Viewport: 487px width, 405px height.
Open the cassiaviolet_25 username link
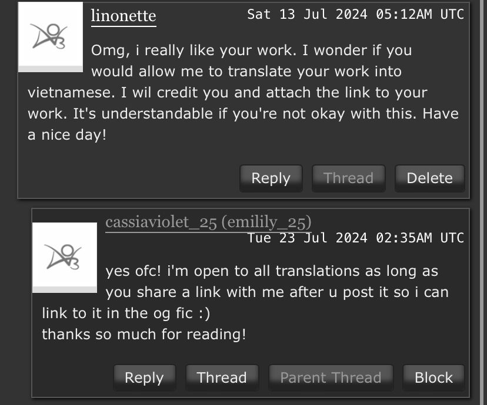(x=161, y=222)
